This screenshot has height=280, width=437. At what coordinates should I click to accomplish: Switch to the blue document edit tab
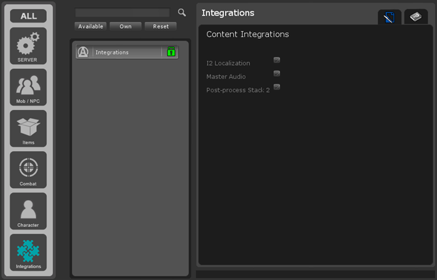click(389, 18)
